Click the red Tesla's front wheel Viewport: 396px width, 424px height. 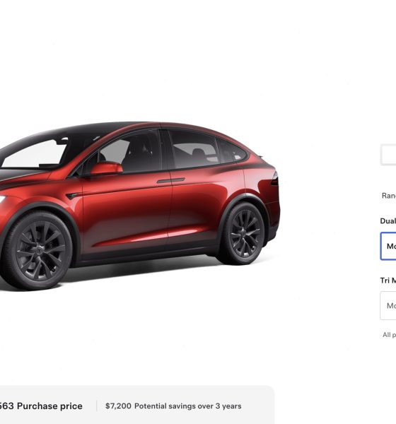[37, 251]
